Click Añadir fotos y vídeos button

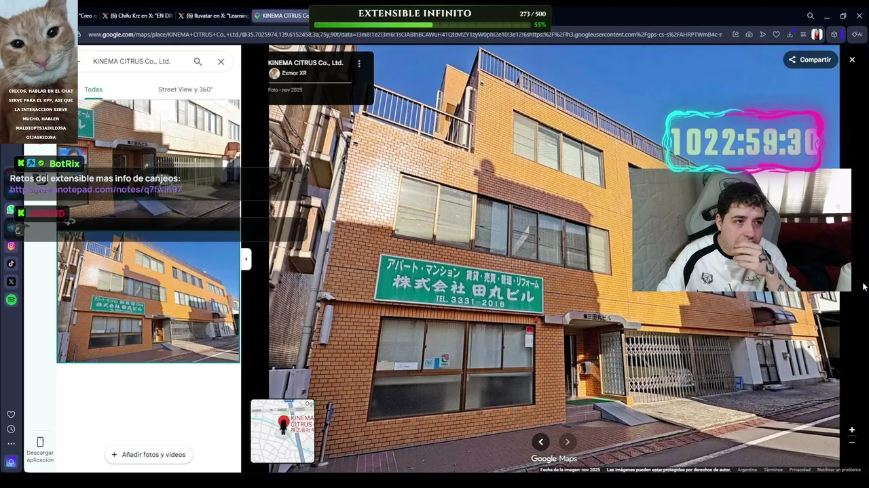coord(149,455)
